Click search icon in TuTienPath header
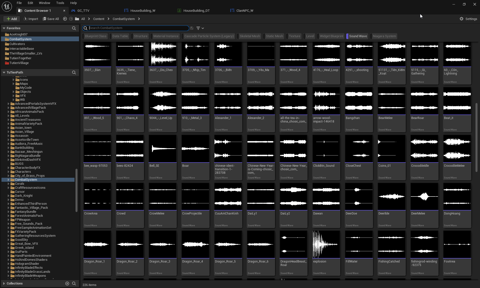This screenshot has height=288, width=480. click(74, 72)
